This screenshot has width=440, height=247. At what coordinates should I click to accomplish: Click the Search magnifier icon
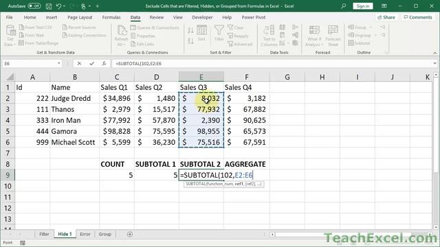point(344,6)
